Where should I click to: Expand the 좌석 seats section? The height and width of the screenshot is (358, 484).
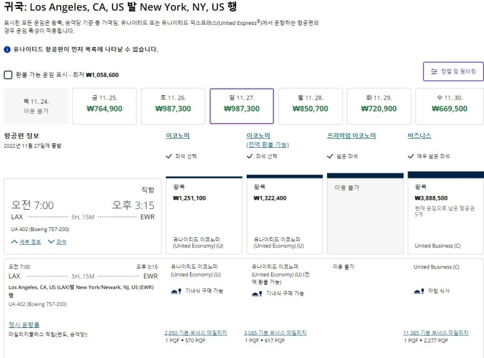[x=57, y=242]
